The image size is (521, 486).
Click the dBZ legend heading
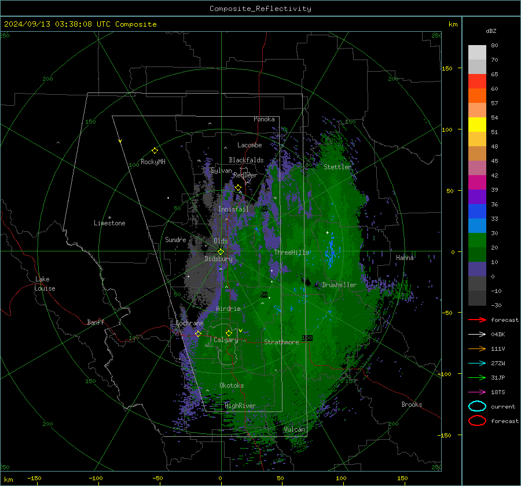pos(491,31)
